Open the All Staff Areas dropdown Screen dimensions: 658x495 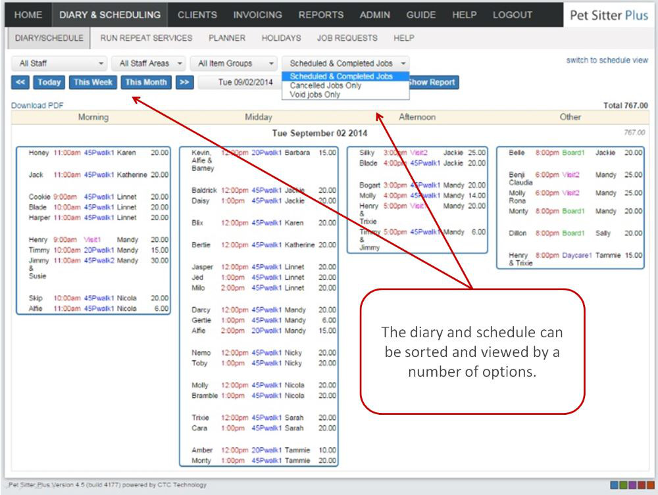click(x=149, y=63)
